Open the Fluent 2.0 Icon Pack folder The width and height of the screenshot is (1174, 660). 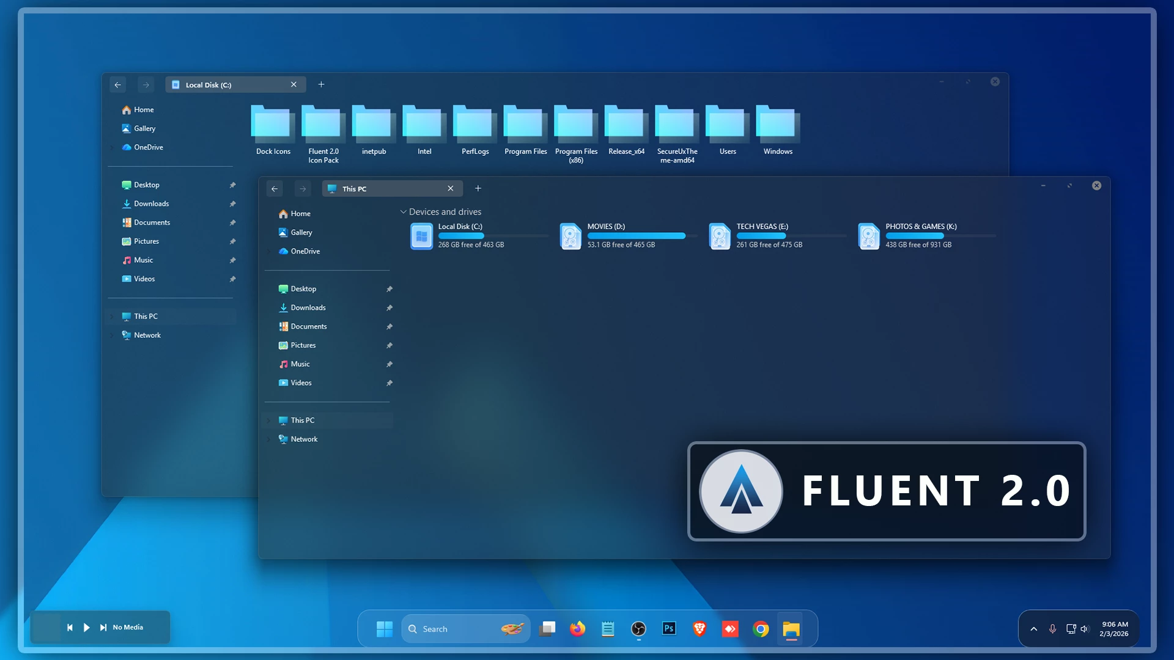(323, 134)
